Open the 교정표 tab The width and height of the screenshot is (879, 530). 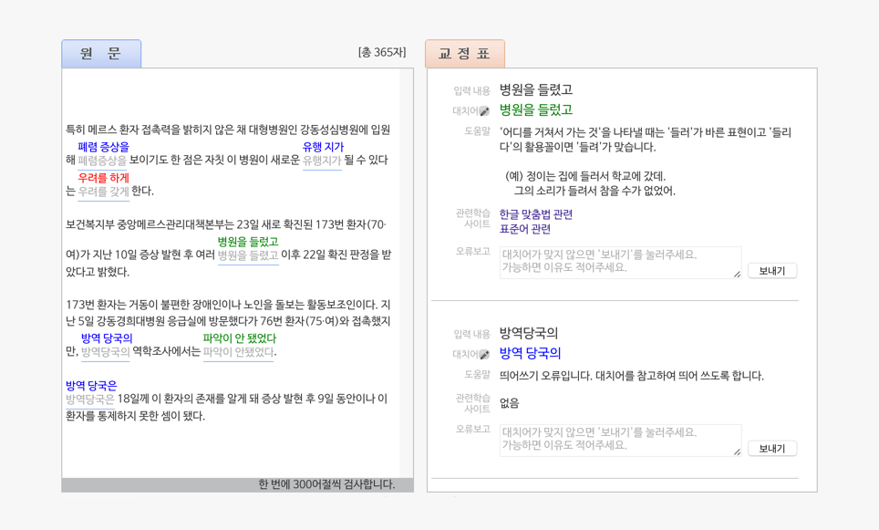(465, 54)
